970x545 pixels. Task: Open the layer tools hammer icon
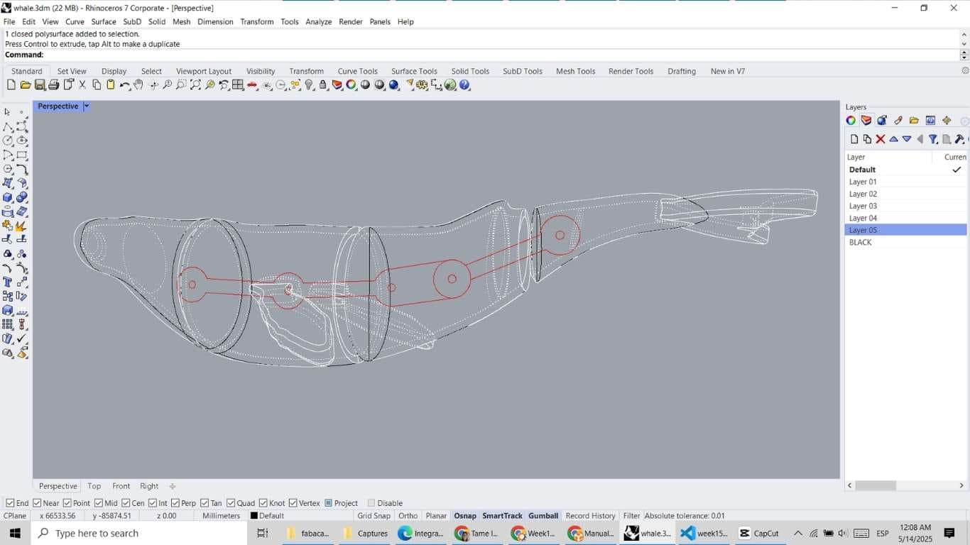pyautogui.click(x=959, y=139)
